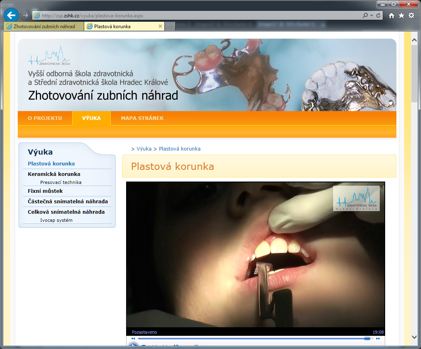The image size is (421, 349).
Task: Open the Home page icon
Action: click(x=392, y=16)
